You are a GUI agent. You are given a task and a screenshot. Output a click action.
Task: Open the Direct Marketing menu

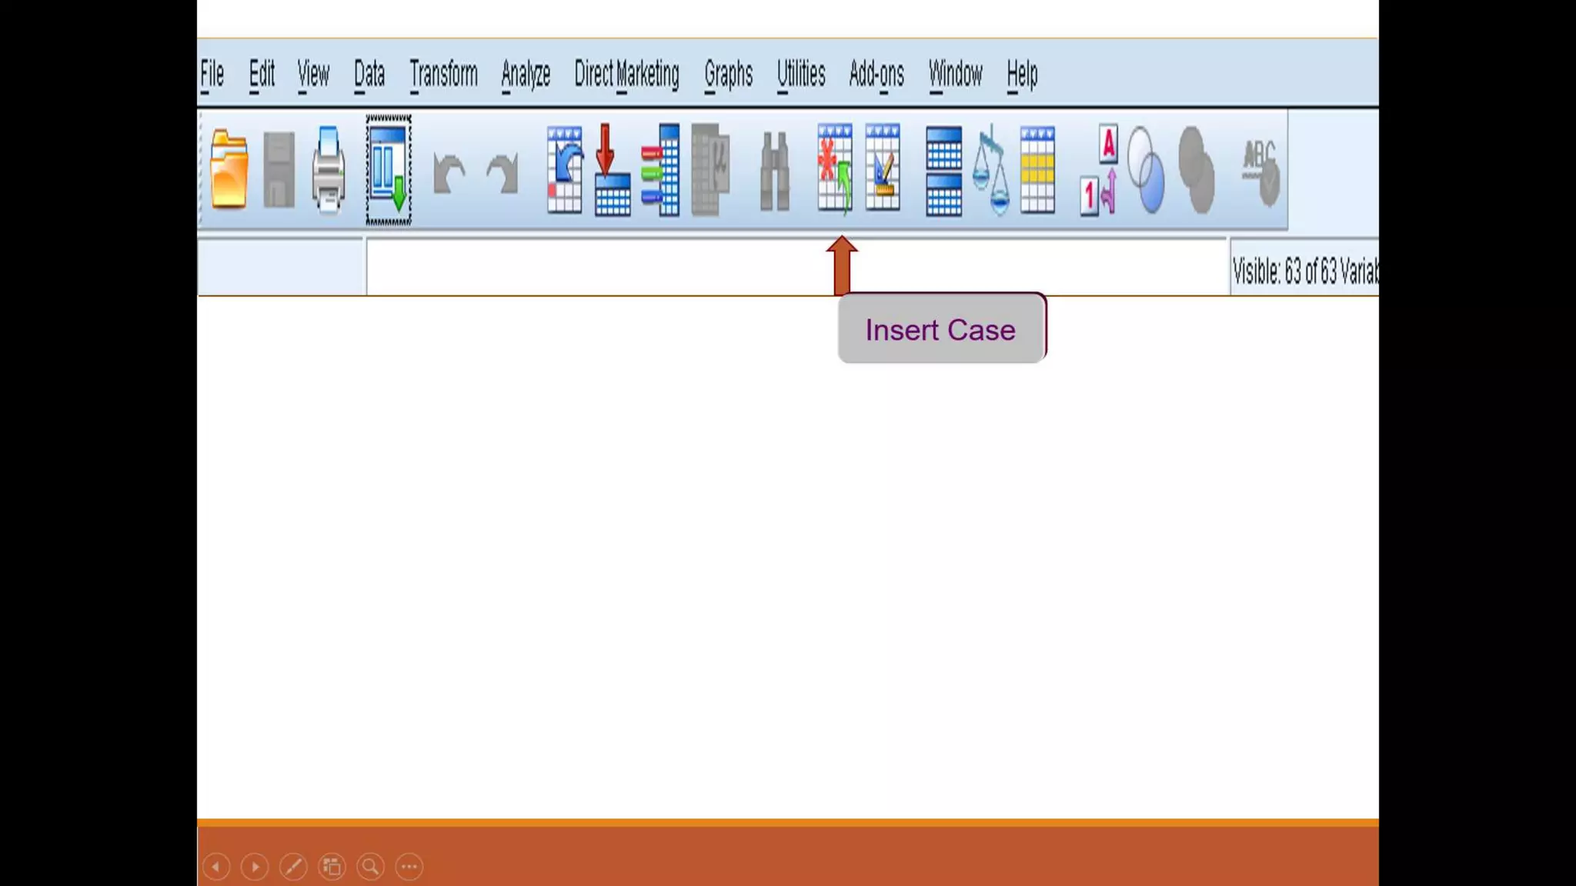[x=626, y=75]
